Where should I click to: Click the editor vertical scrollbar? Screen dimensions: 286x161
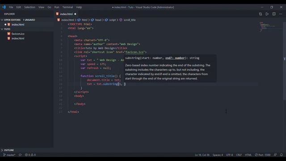click(x=284, y=61)
